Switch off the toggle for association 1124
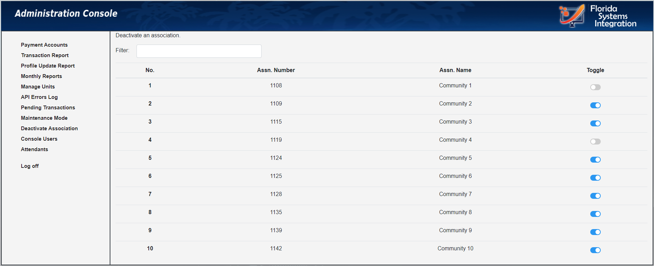The height and width of the screenshot is (266, 654). point(595,159)
